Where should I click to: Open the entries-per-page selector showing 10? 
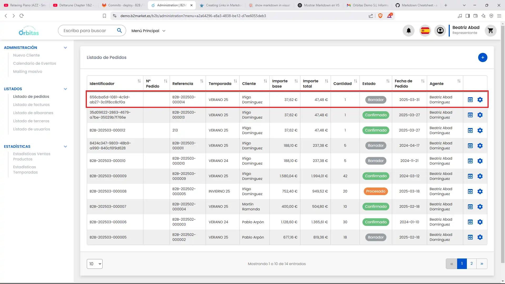tap(95, 264)
